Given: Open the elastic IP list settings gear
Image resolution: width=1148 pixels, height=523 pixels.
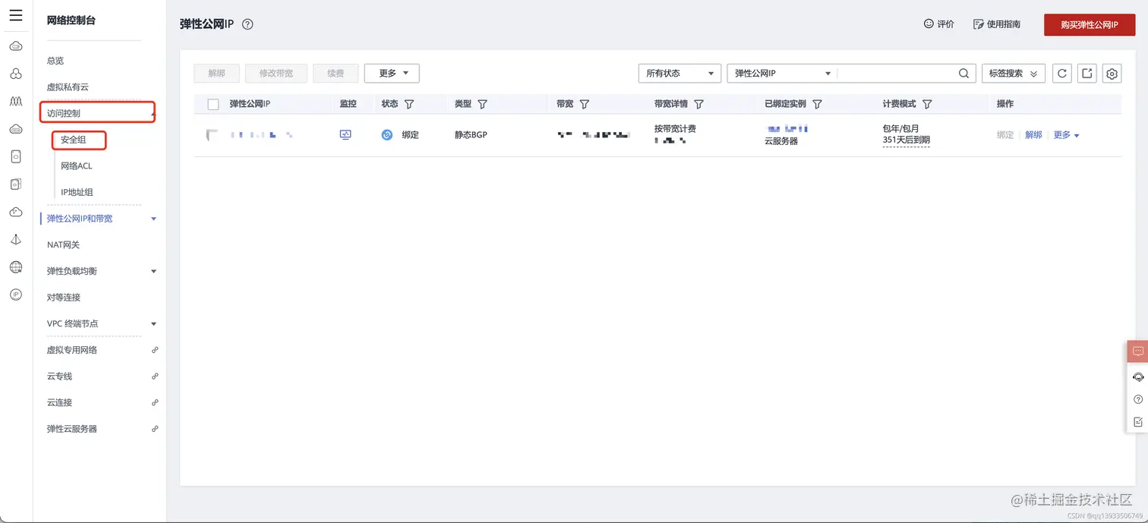Looking at the screenshot, I should point(1112,73).
